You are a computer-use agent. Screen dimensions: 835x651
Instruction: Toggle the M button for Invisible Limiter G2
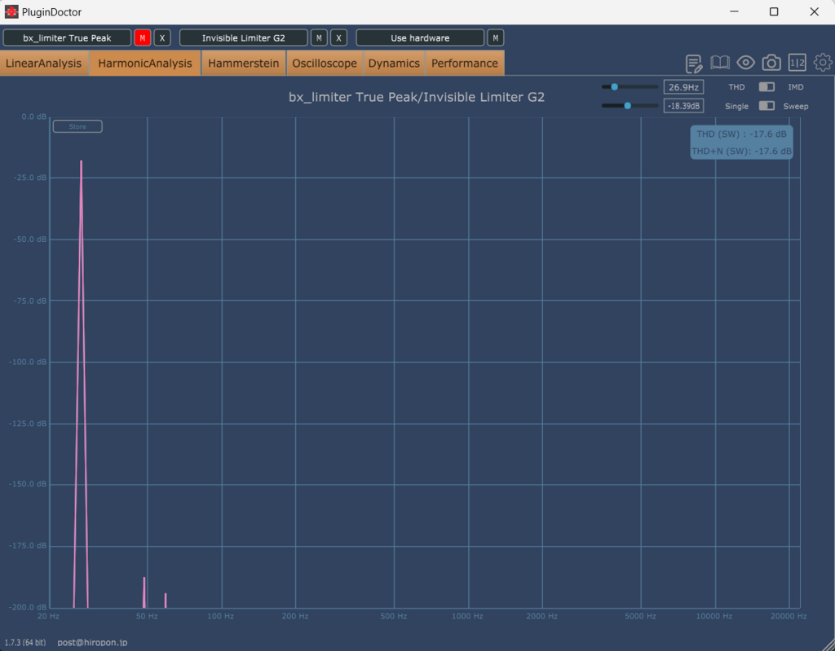tap(319, 37)
